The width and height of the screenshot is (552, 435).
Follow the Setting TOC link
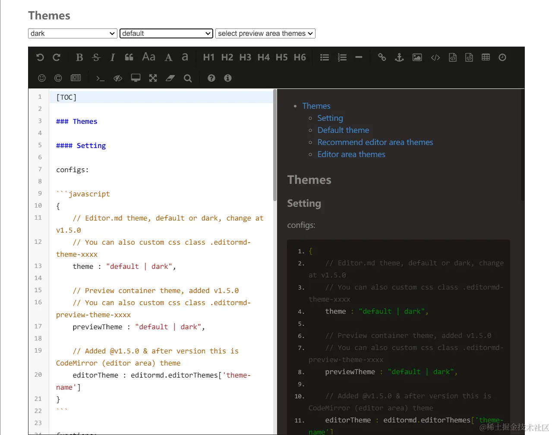(330, 118)
